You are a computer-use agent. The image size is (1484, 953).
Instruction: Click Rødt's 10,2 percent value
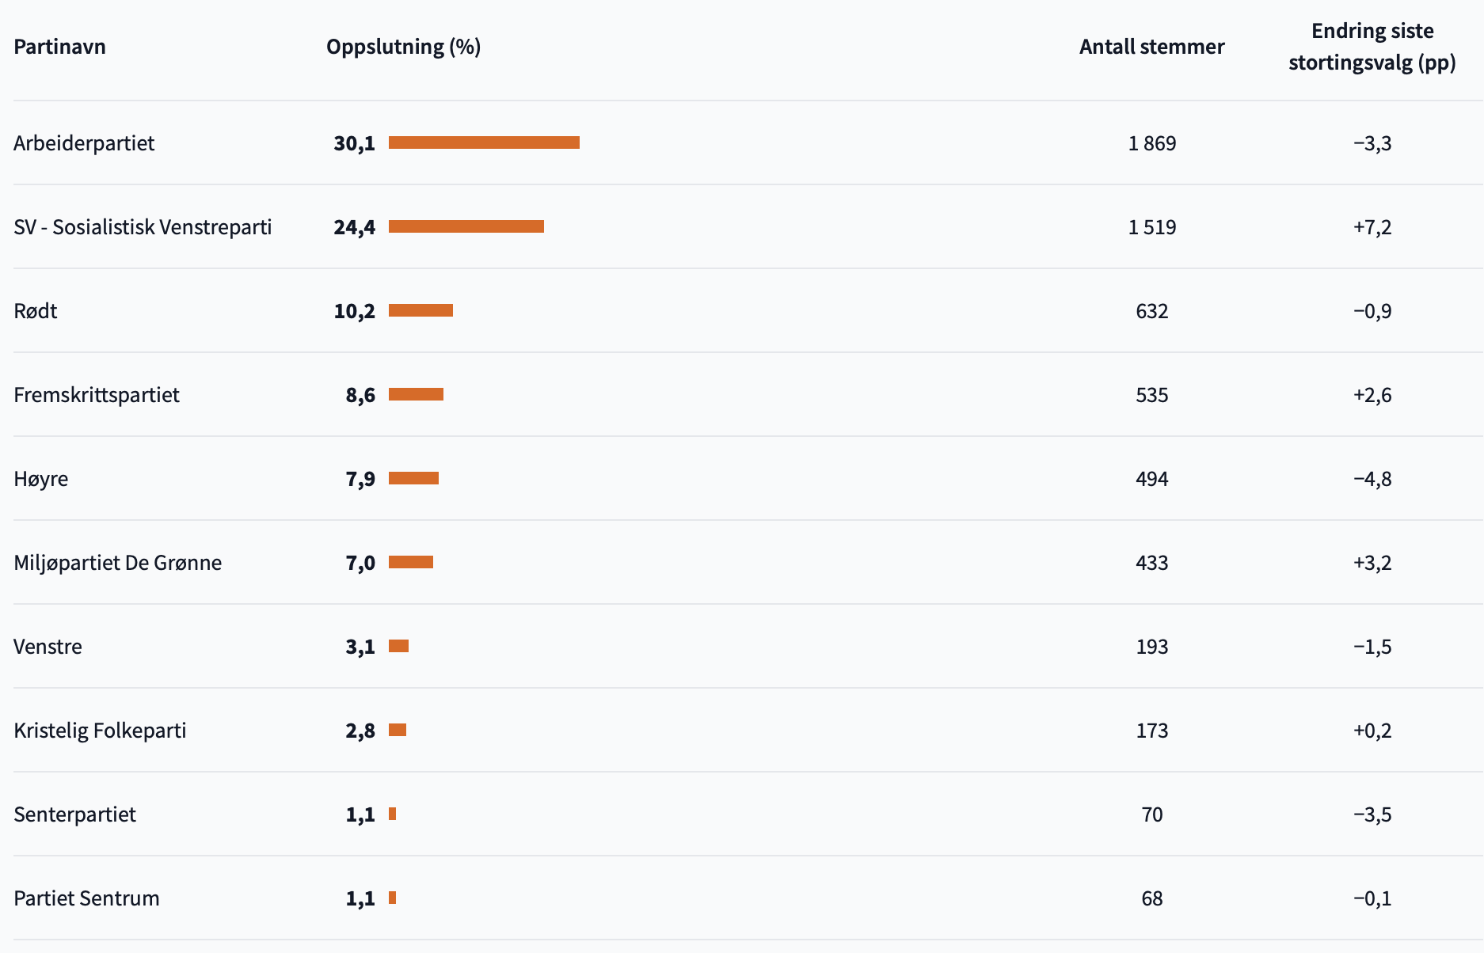click(x=354, y=311)
